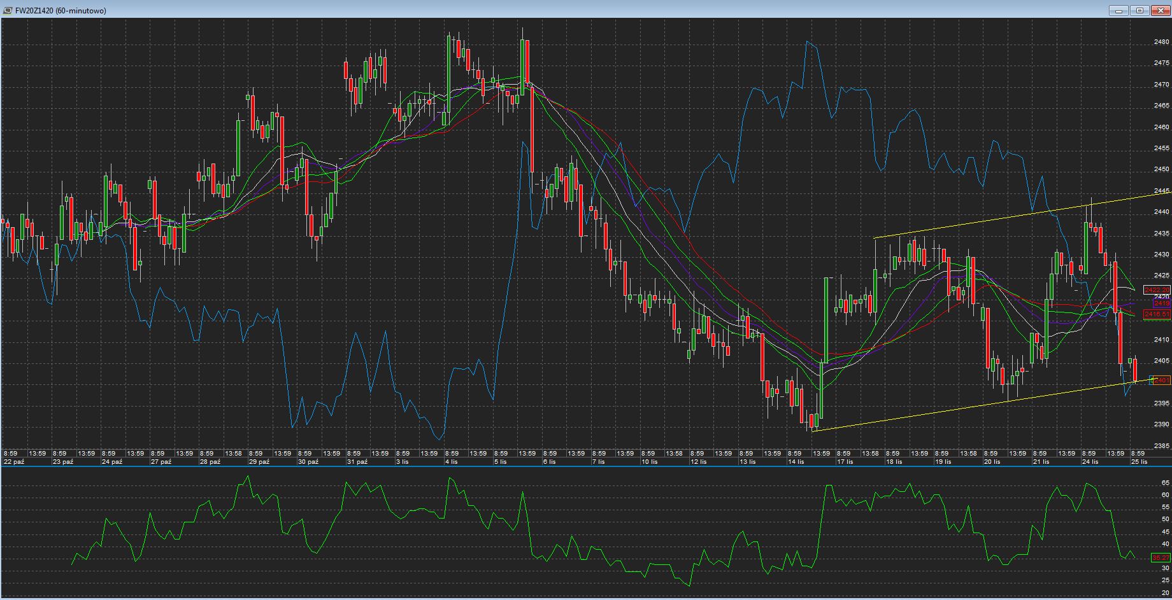
Task: Click the 2480 level on price axis
Action: (x=1161, y=42)
